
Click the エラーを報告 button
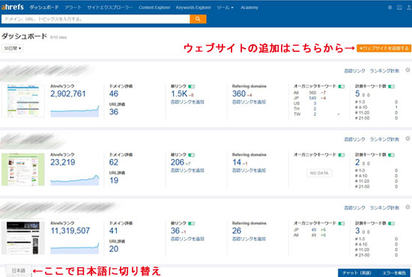pyautogui.click(x=394, y=272)
